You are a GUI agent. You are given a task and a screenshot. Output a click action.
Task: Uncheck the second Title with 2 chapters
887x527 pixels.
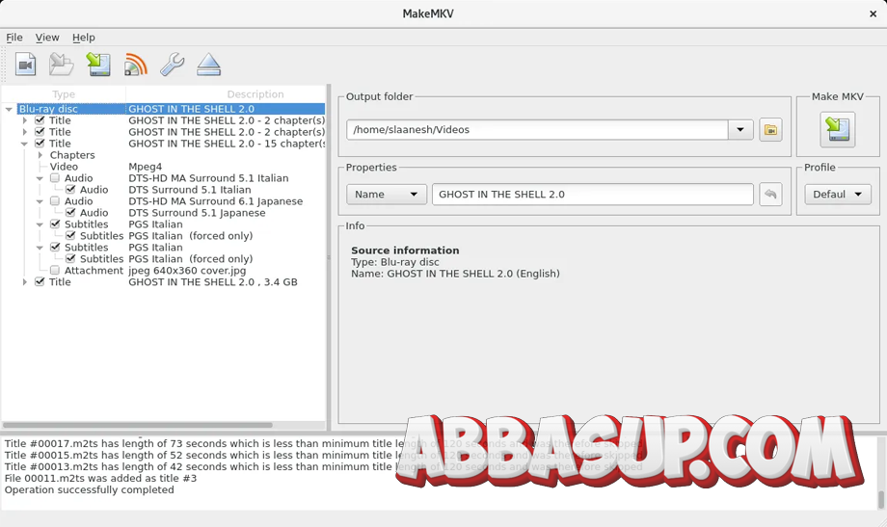pos(40,132)
